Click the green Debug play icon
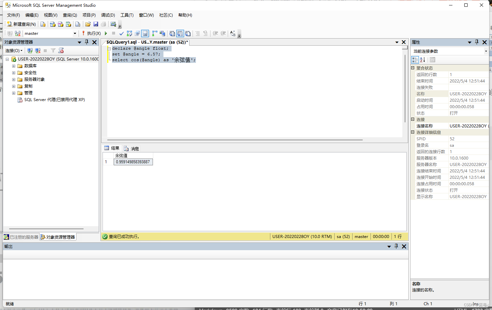The image size is (492, 310). point(106,33)
